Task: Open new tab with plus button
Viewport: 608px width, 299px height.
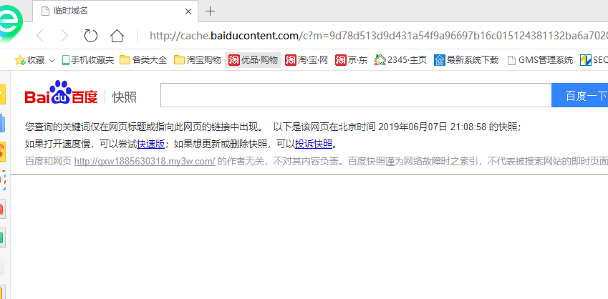Action: pyautogui.click(x=210, y=11)
